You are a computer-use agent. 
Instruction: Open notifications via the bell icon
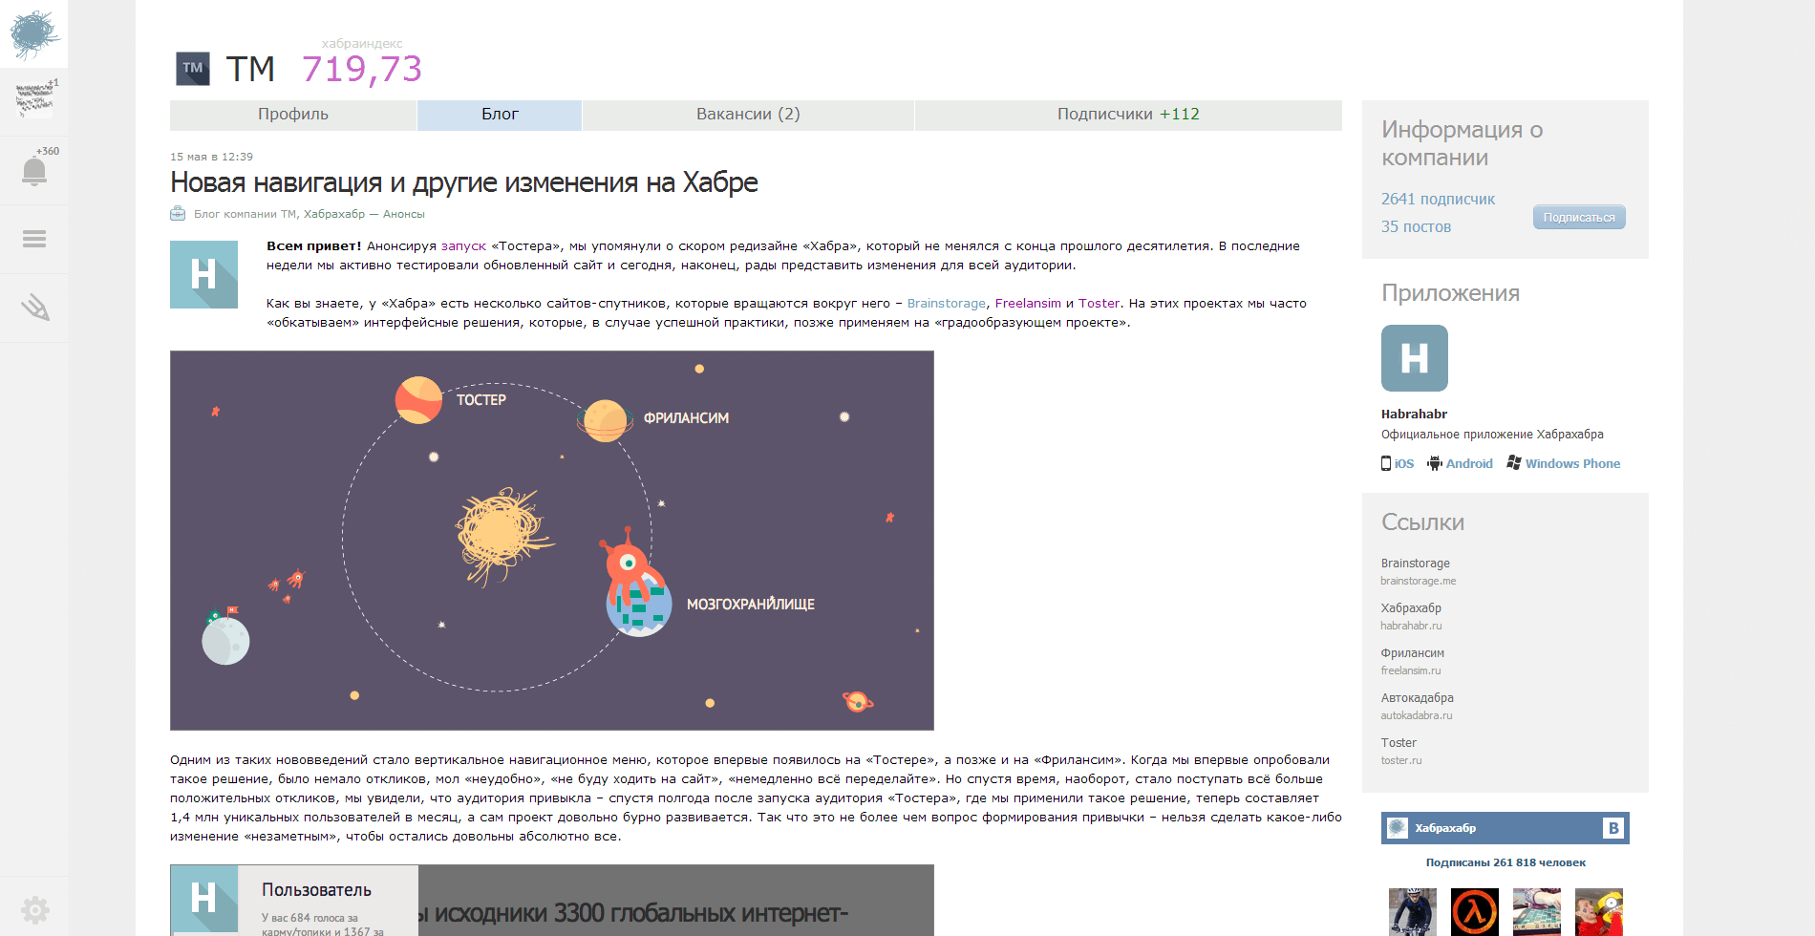[x=34, y=168]
